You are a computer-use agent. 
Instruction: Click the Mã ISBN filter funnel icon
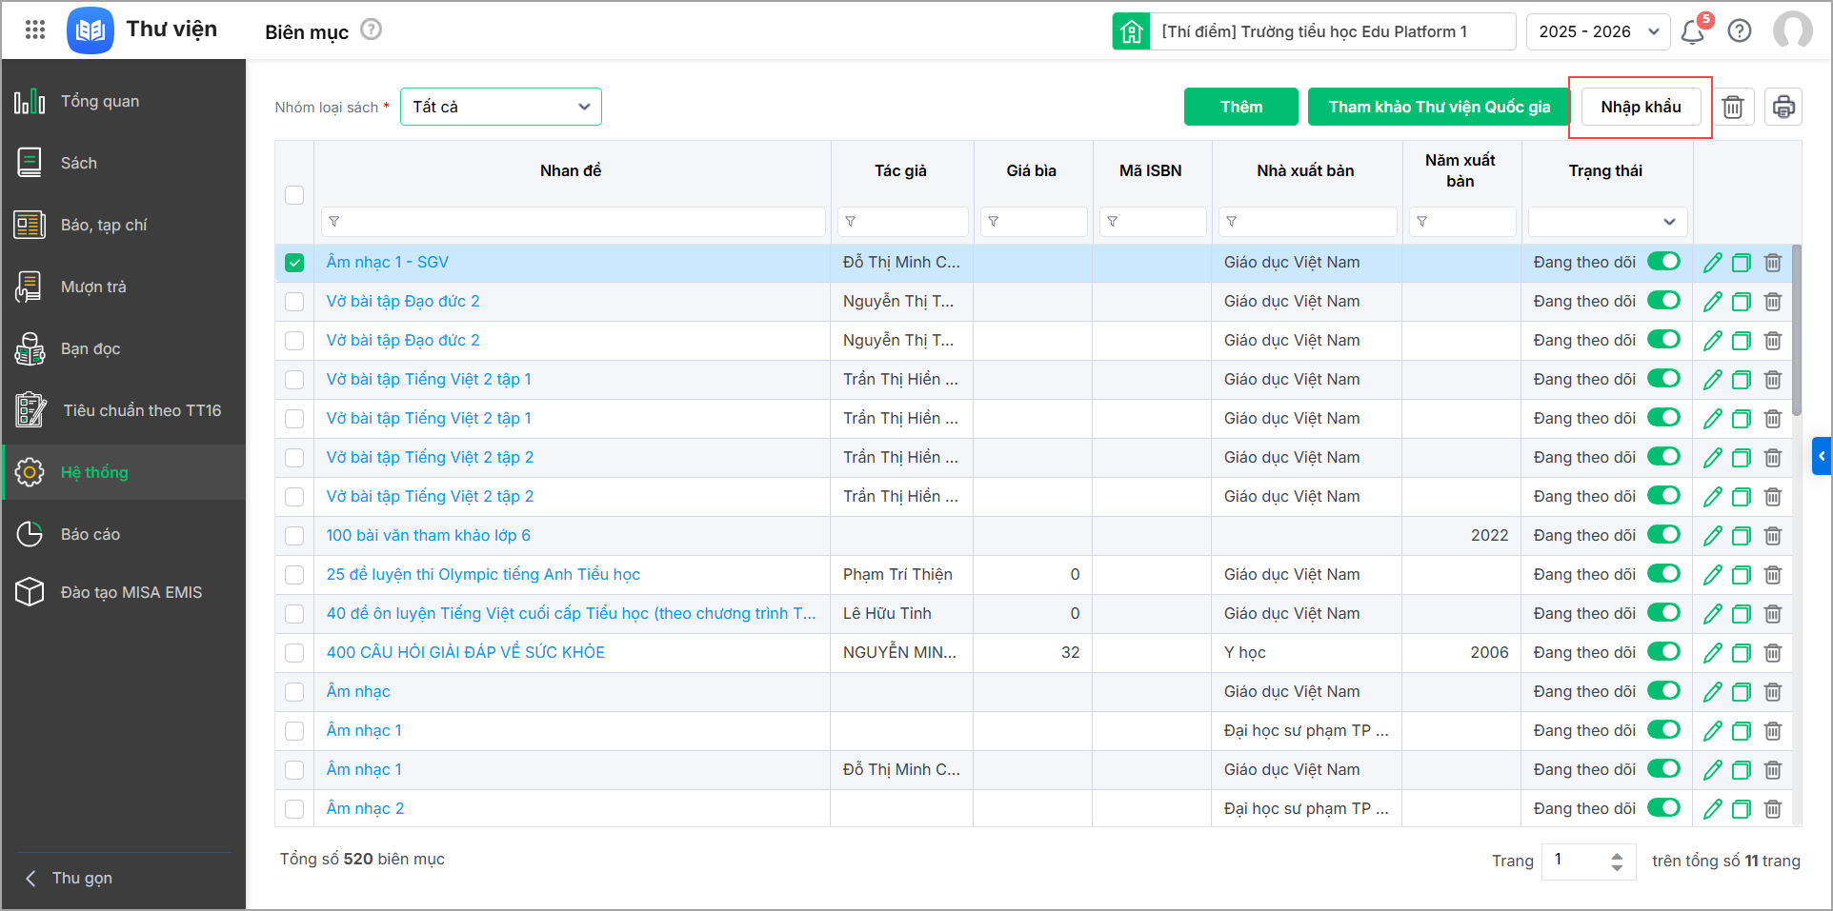[1113, 222]
